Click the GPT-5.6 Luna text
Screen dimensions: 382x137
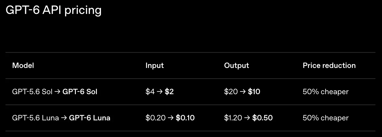click(36, 118)
